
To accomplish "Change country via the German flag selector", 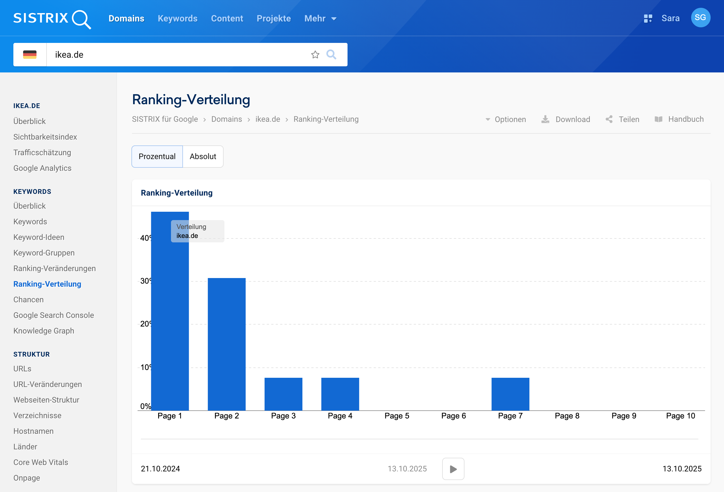I will (x=30, y=55).
